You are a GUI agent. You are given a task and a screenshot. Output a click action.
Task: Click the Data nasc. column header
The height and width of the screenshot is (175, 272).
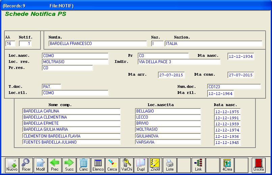[225, 105]
